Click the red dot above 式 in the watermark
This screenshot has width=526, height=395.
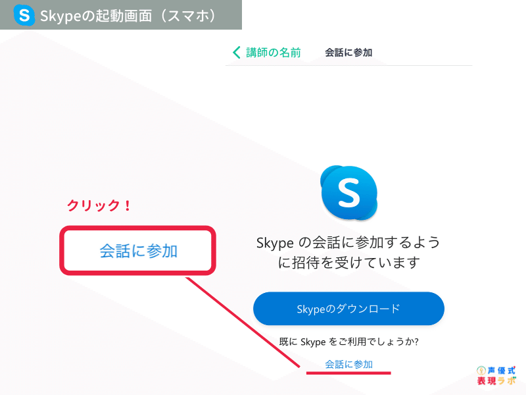pos(514,367)
